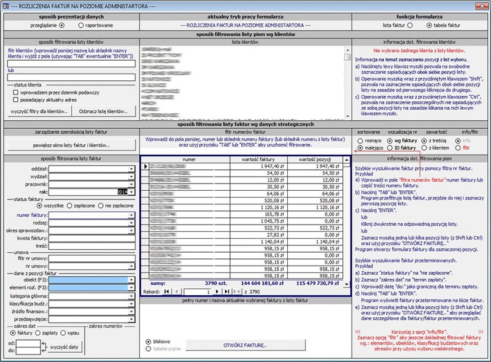Viewport: 491px width, 362px height.
Task: Open the nr umowy dropdown
Action: click(131, 266)
